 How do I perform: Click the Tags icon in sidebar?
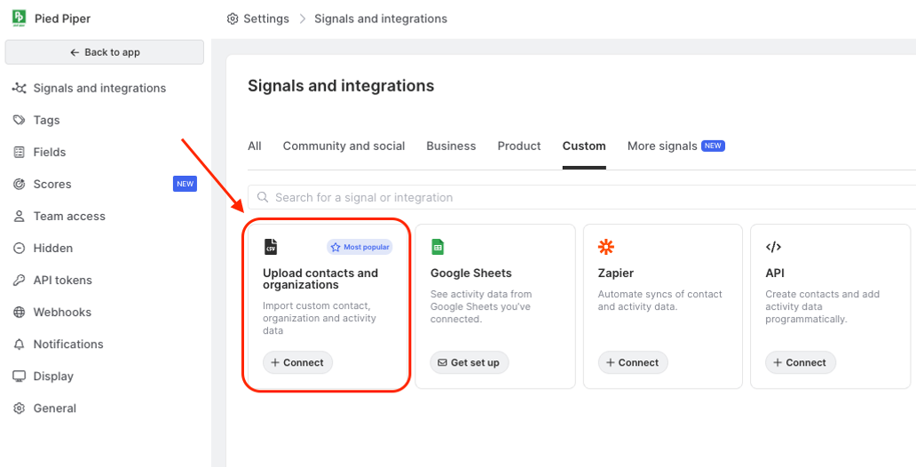20,120
